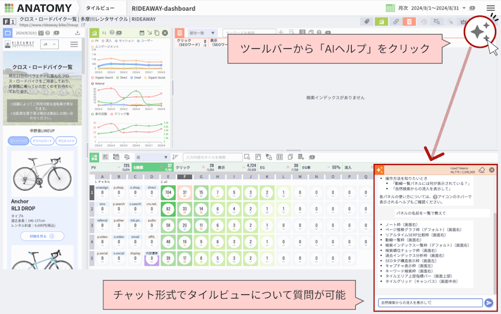Click the download icon in capture panel
Image resolution: width=501 pixels, height=314 pixels.
click(x=77, y=33)
